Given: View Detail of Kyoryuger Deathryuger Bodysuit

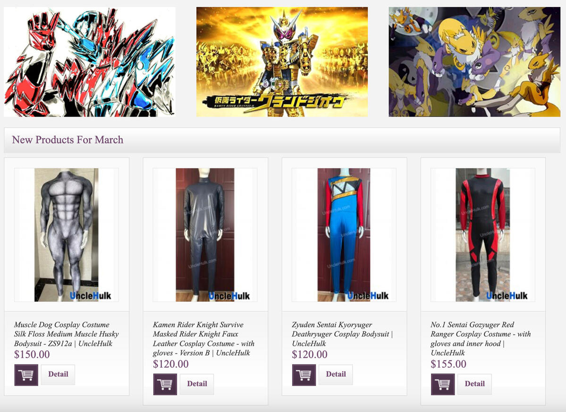Looking at the screenshot, I should click(x=336, y=374).
